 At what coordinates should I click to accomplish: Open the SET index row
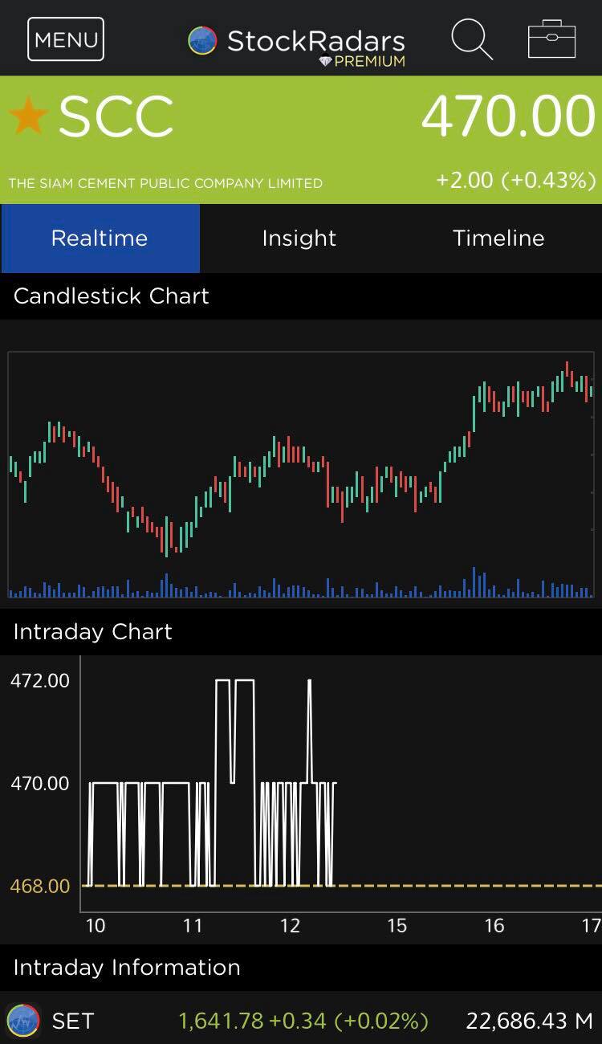click(301, 1021)
